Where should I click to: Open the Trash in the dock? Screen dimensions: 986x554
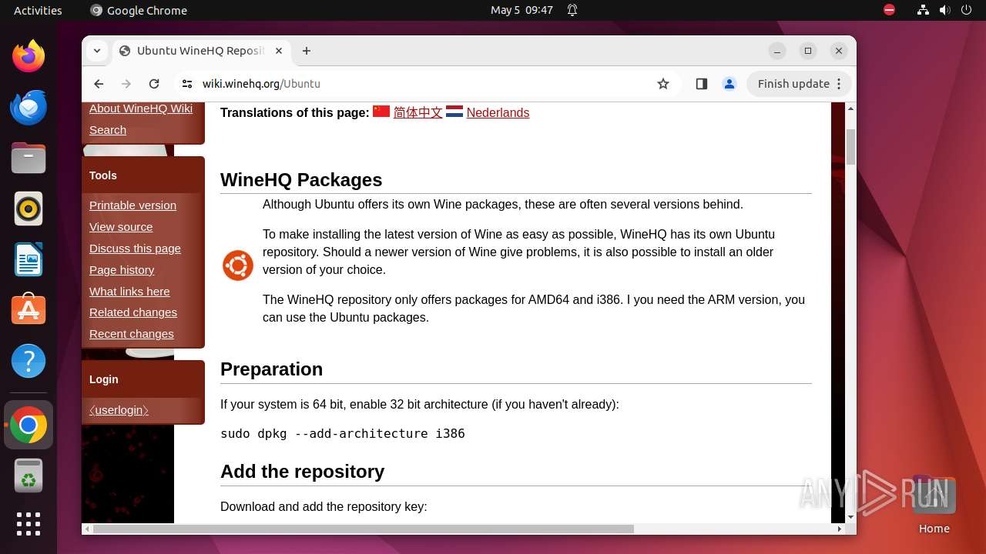click(x=29, y=476)
